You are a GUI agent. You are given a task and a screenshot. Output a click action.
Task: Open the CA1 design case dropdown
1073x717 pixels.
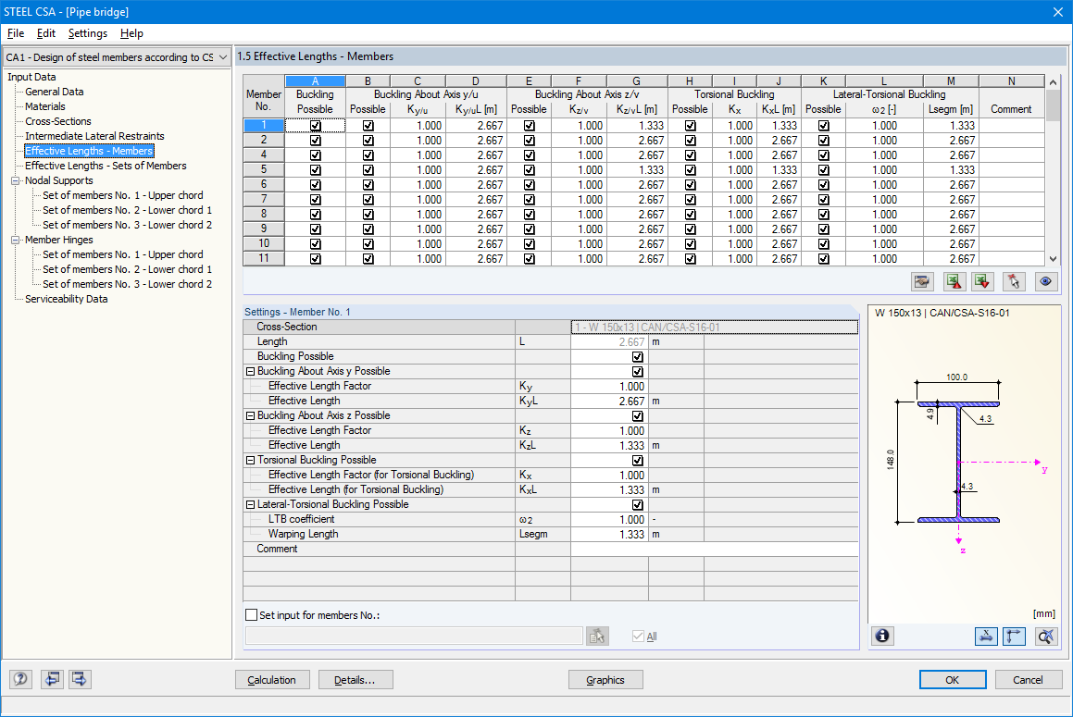click(x=223, y=57)
